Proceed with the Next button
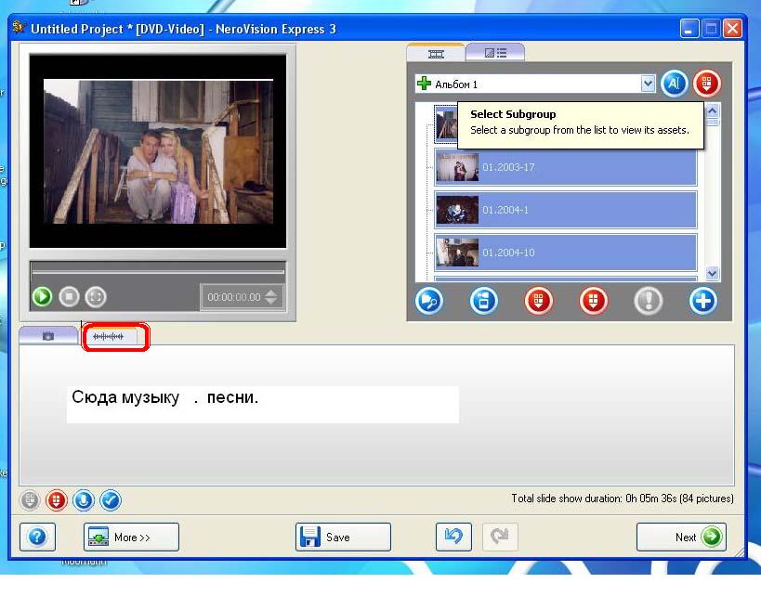 (681, 537)
